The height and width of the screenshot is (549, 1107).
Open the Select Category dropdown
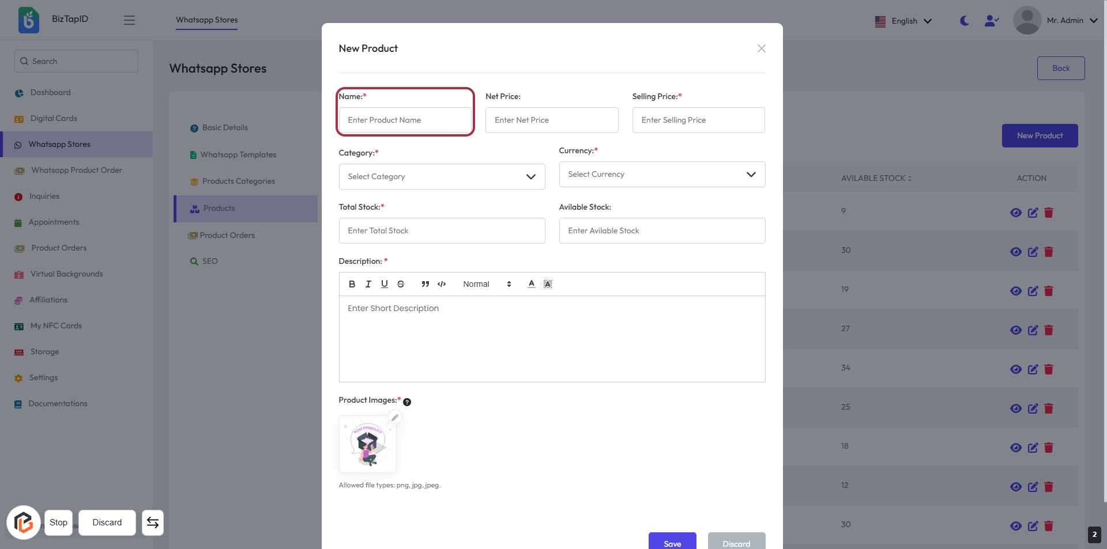pos(442,177)
